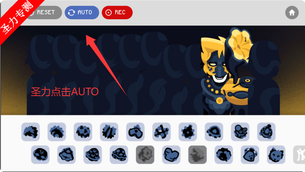Click the right grayed-out icon in the bottom row

(x=197, y=155)
